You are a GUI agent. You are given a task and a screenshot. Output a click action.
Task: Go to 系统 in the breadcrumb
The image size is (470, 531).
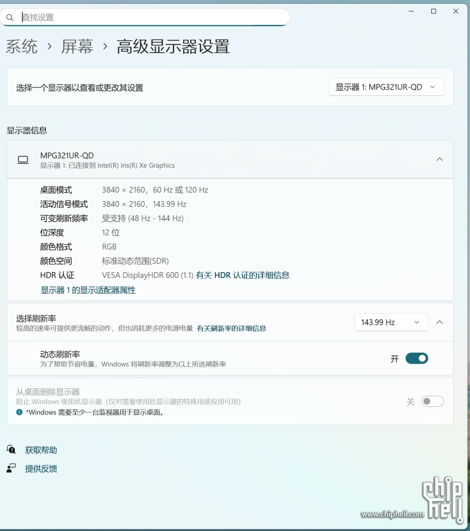click(22, 47)
